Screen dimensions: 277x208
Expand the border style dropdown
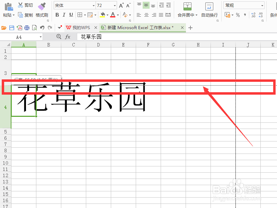(x=84, y=15)
